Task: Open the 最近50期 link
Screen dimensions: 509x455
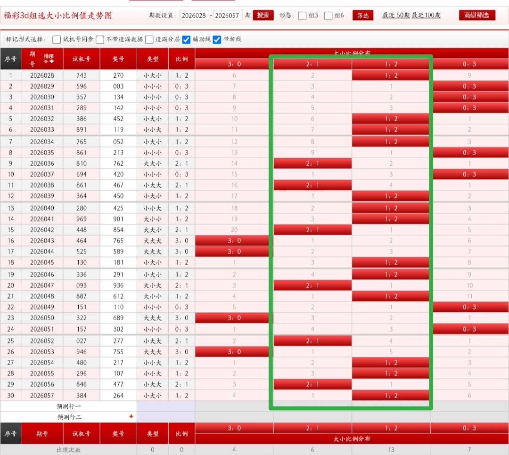Action: [x=396, y=15]
